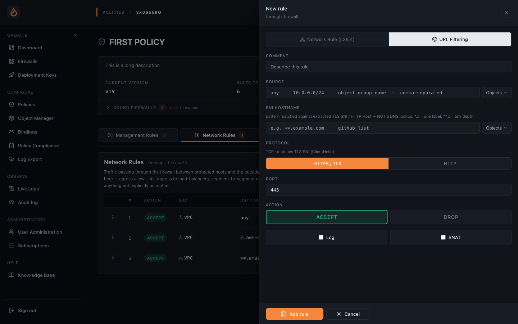Click the Deployment Keys rocket icon
Screen dimensions: 518x324
12,75
